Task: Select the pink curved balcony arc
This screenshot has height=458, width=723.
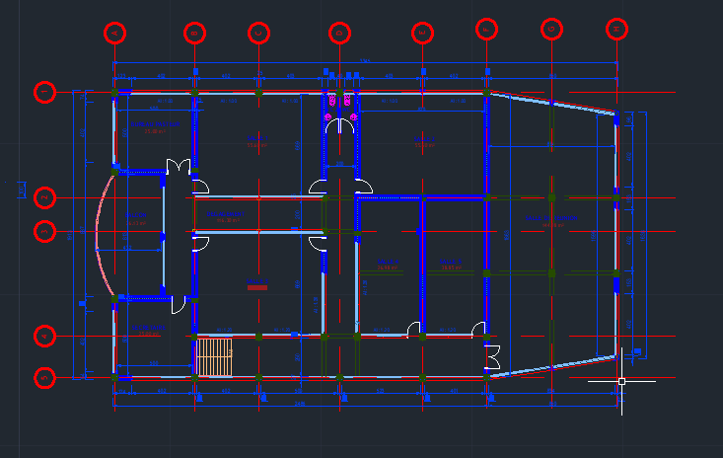Action: pos(105,234)
